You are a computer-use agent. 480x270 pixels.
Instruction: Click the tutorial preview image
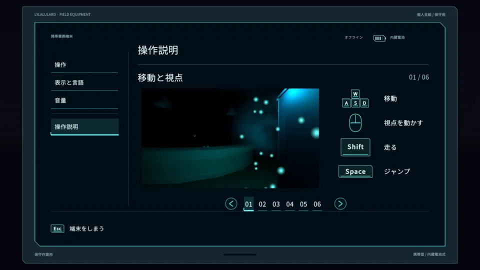[230, 138]
